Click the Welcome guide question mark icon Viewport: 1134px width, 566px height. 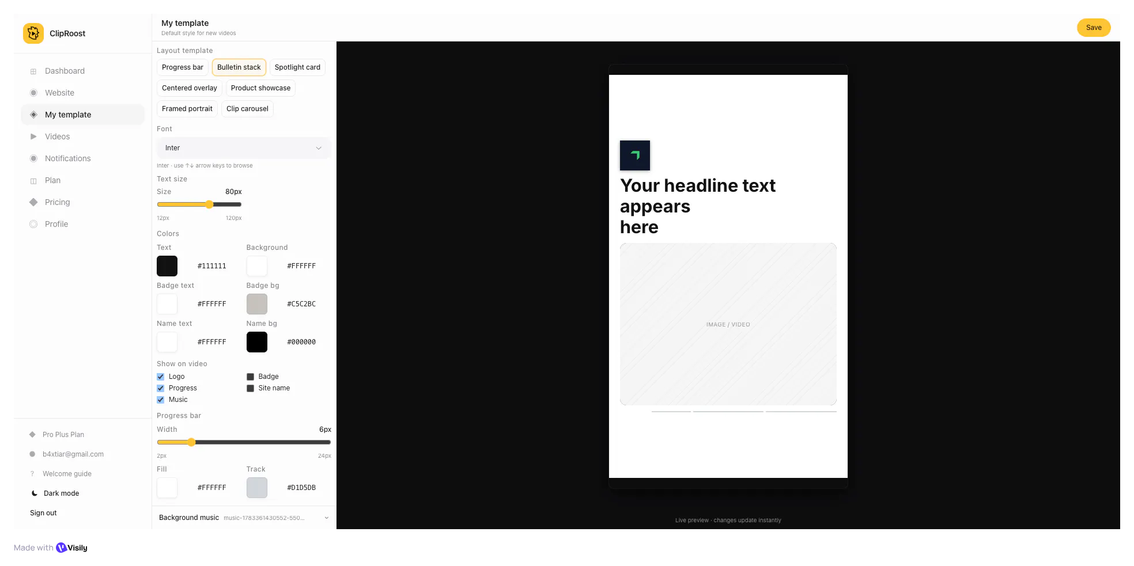(32, 474)
